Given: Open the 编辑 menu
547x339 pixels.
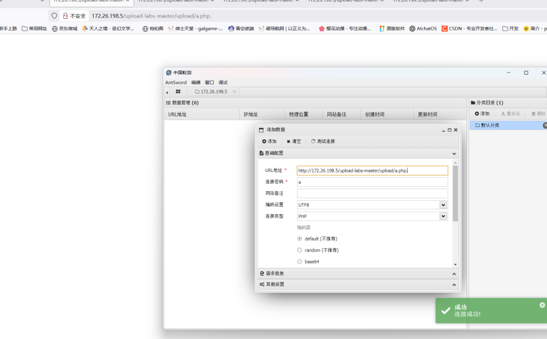Looking at the screenshot, I should coord(196,82).
